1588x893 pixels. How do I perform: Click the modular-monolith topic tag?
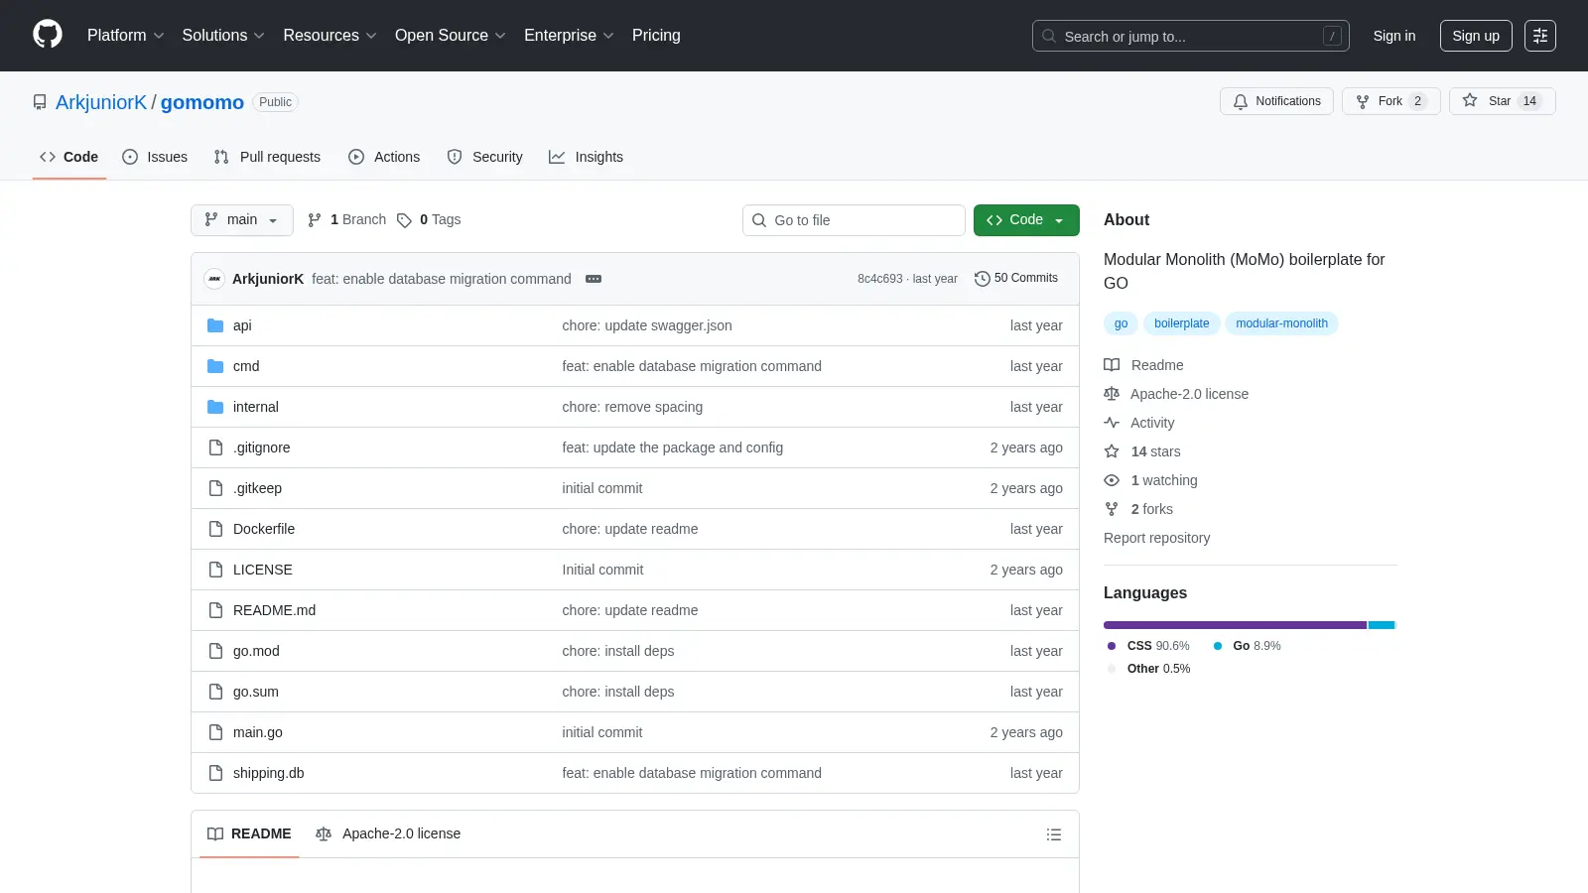(x=1281, y=323)
